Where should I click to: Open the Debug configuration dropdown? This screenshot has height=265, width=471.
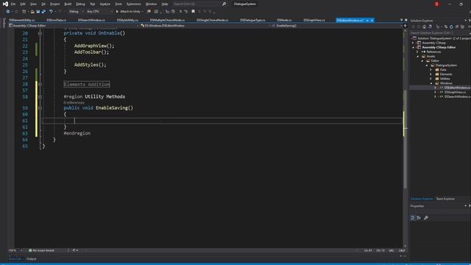(x=76, y=12)
